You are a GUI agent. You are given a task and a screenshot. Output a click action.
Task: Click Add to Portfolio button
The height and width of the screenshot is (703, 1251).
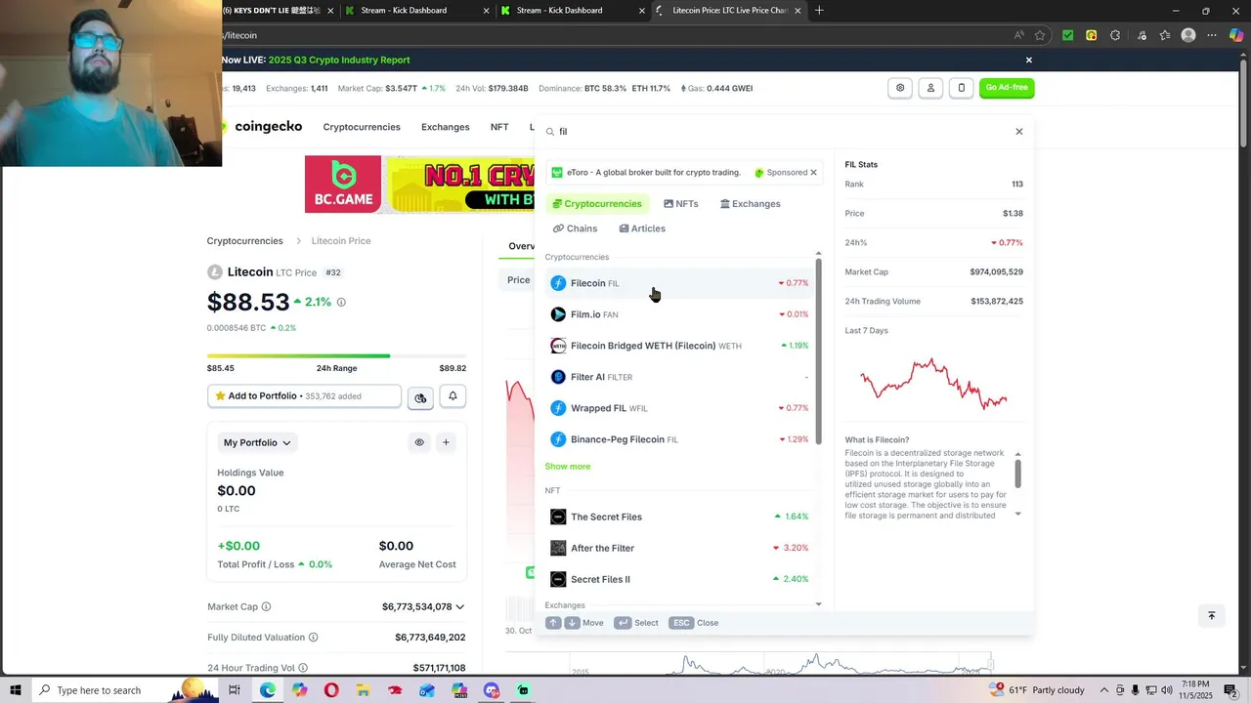[304, 396]
